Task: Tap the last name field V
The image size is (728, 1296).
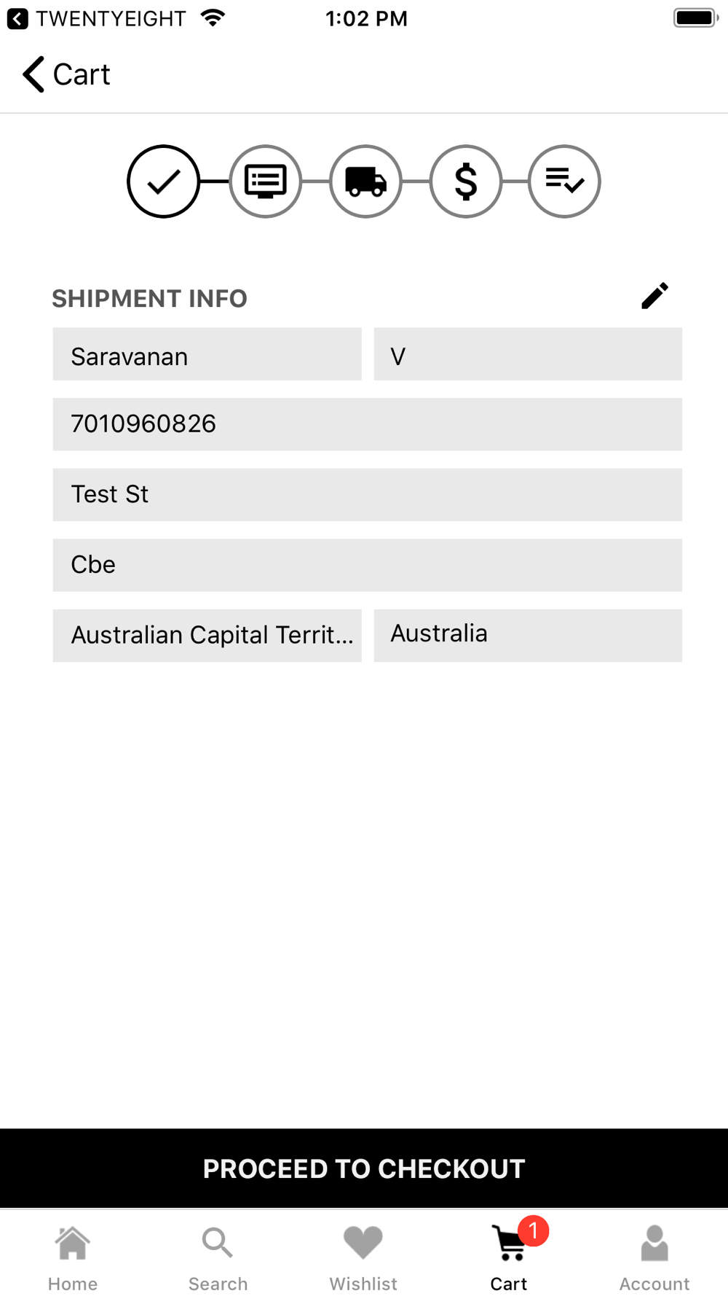Action: pos(528,355)
